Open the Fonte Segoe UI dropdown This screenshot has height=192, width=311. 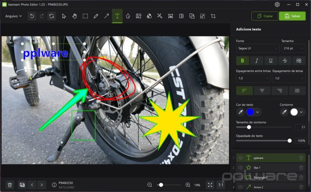pos(257,48)
